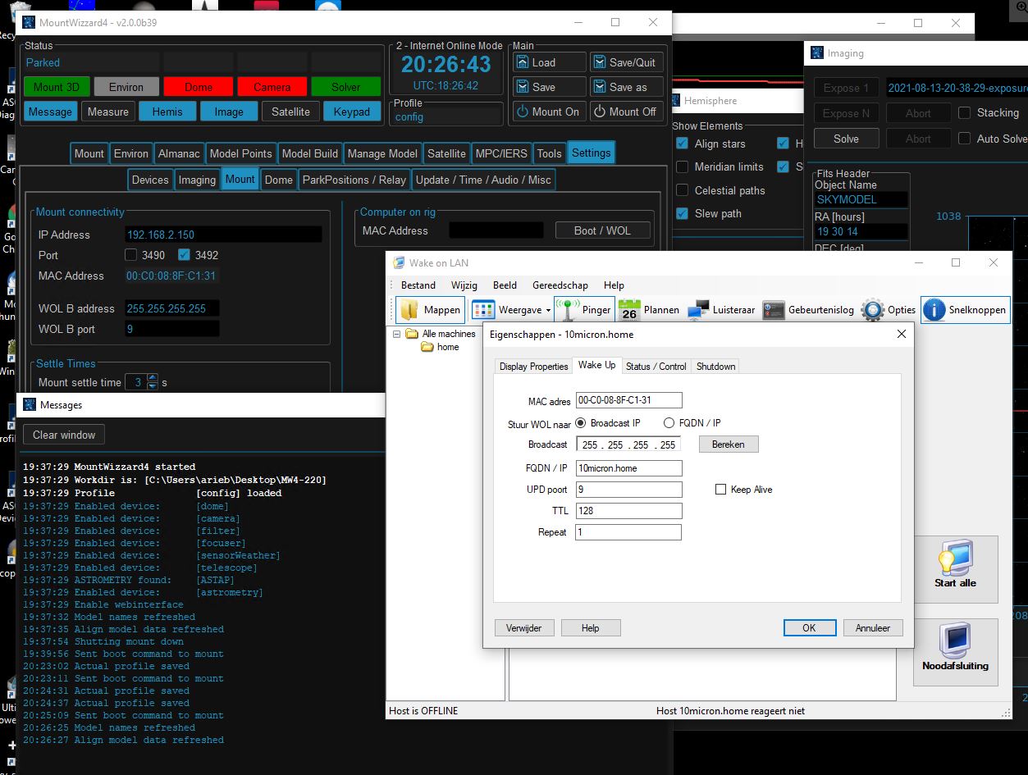Viewport: 1028px width, 775px height.
Task: Click the Bereken button
Action: tap(728, 444)
